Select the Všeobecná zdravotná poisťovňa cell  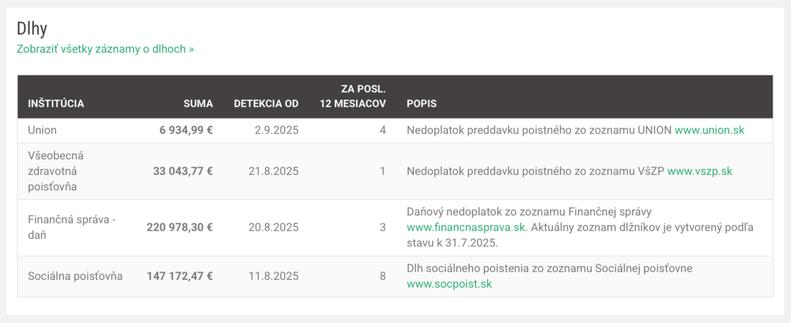click(x=56, y=171)
